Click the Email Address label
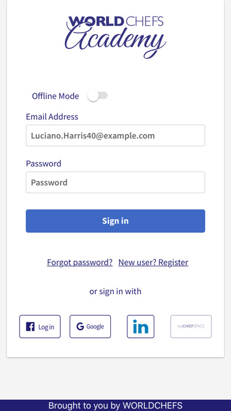 52,117
